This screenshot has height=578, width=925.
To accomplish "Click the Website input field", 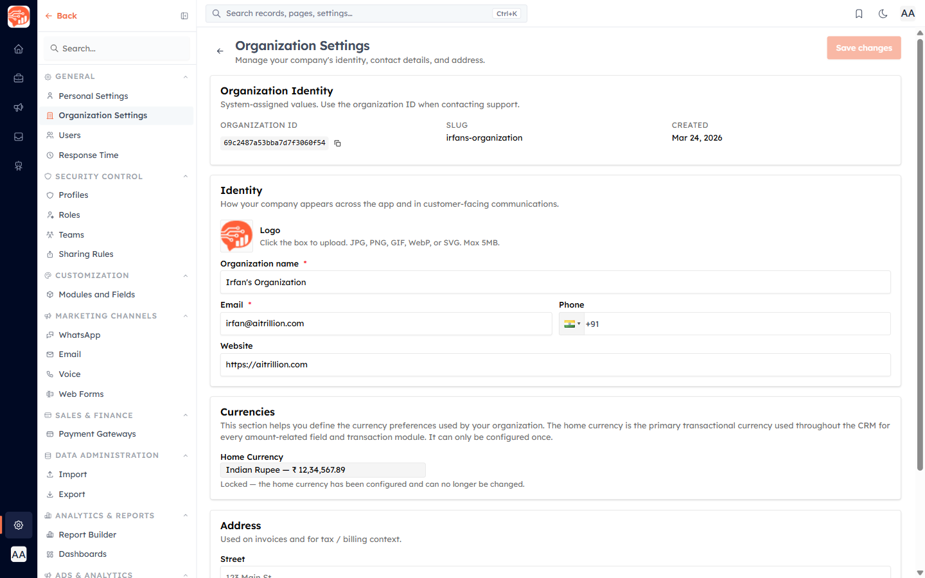I will tap(555, 365).
